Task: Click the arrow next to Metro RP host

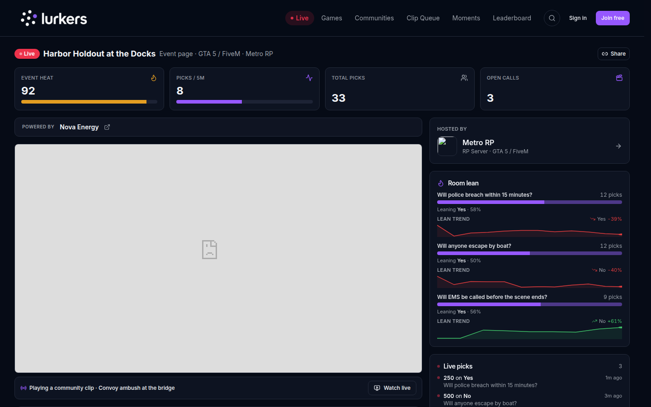Action: tap(618, 146)
